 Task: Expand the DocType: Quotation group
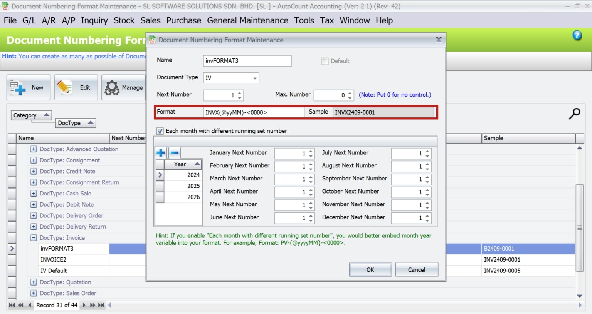33,282
